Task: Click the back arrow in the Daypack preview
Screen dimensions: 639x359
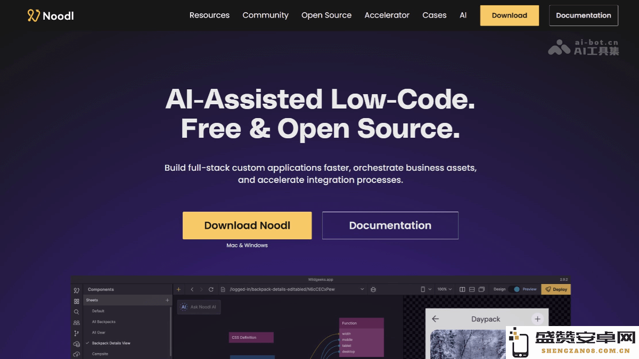Action: pyautogui.click(x=436, y=319)
